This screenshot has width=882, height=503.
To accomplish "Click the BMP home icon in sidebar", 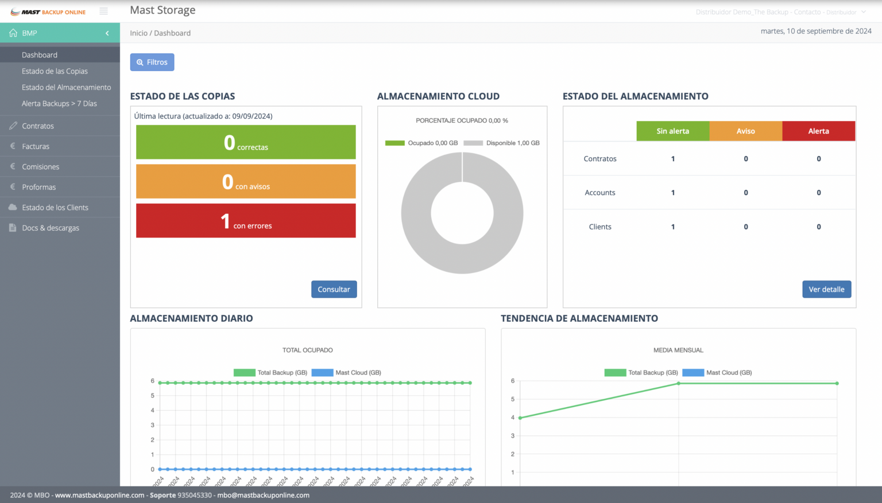I will pos(13,33).
